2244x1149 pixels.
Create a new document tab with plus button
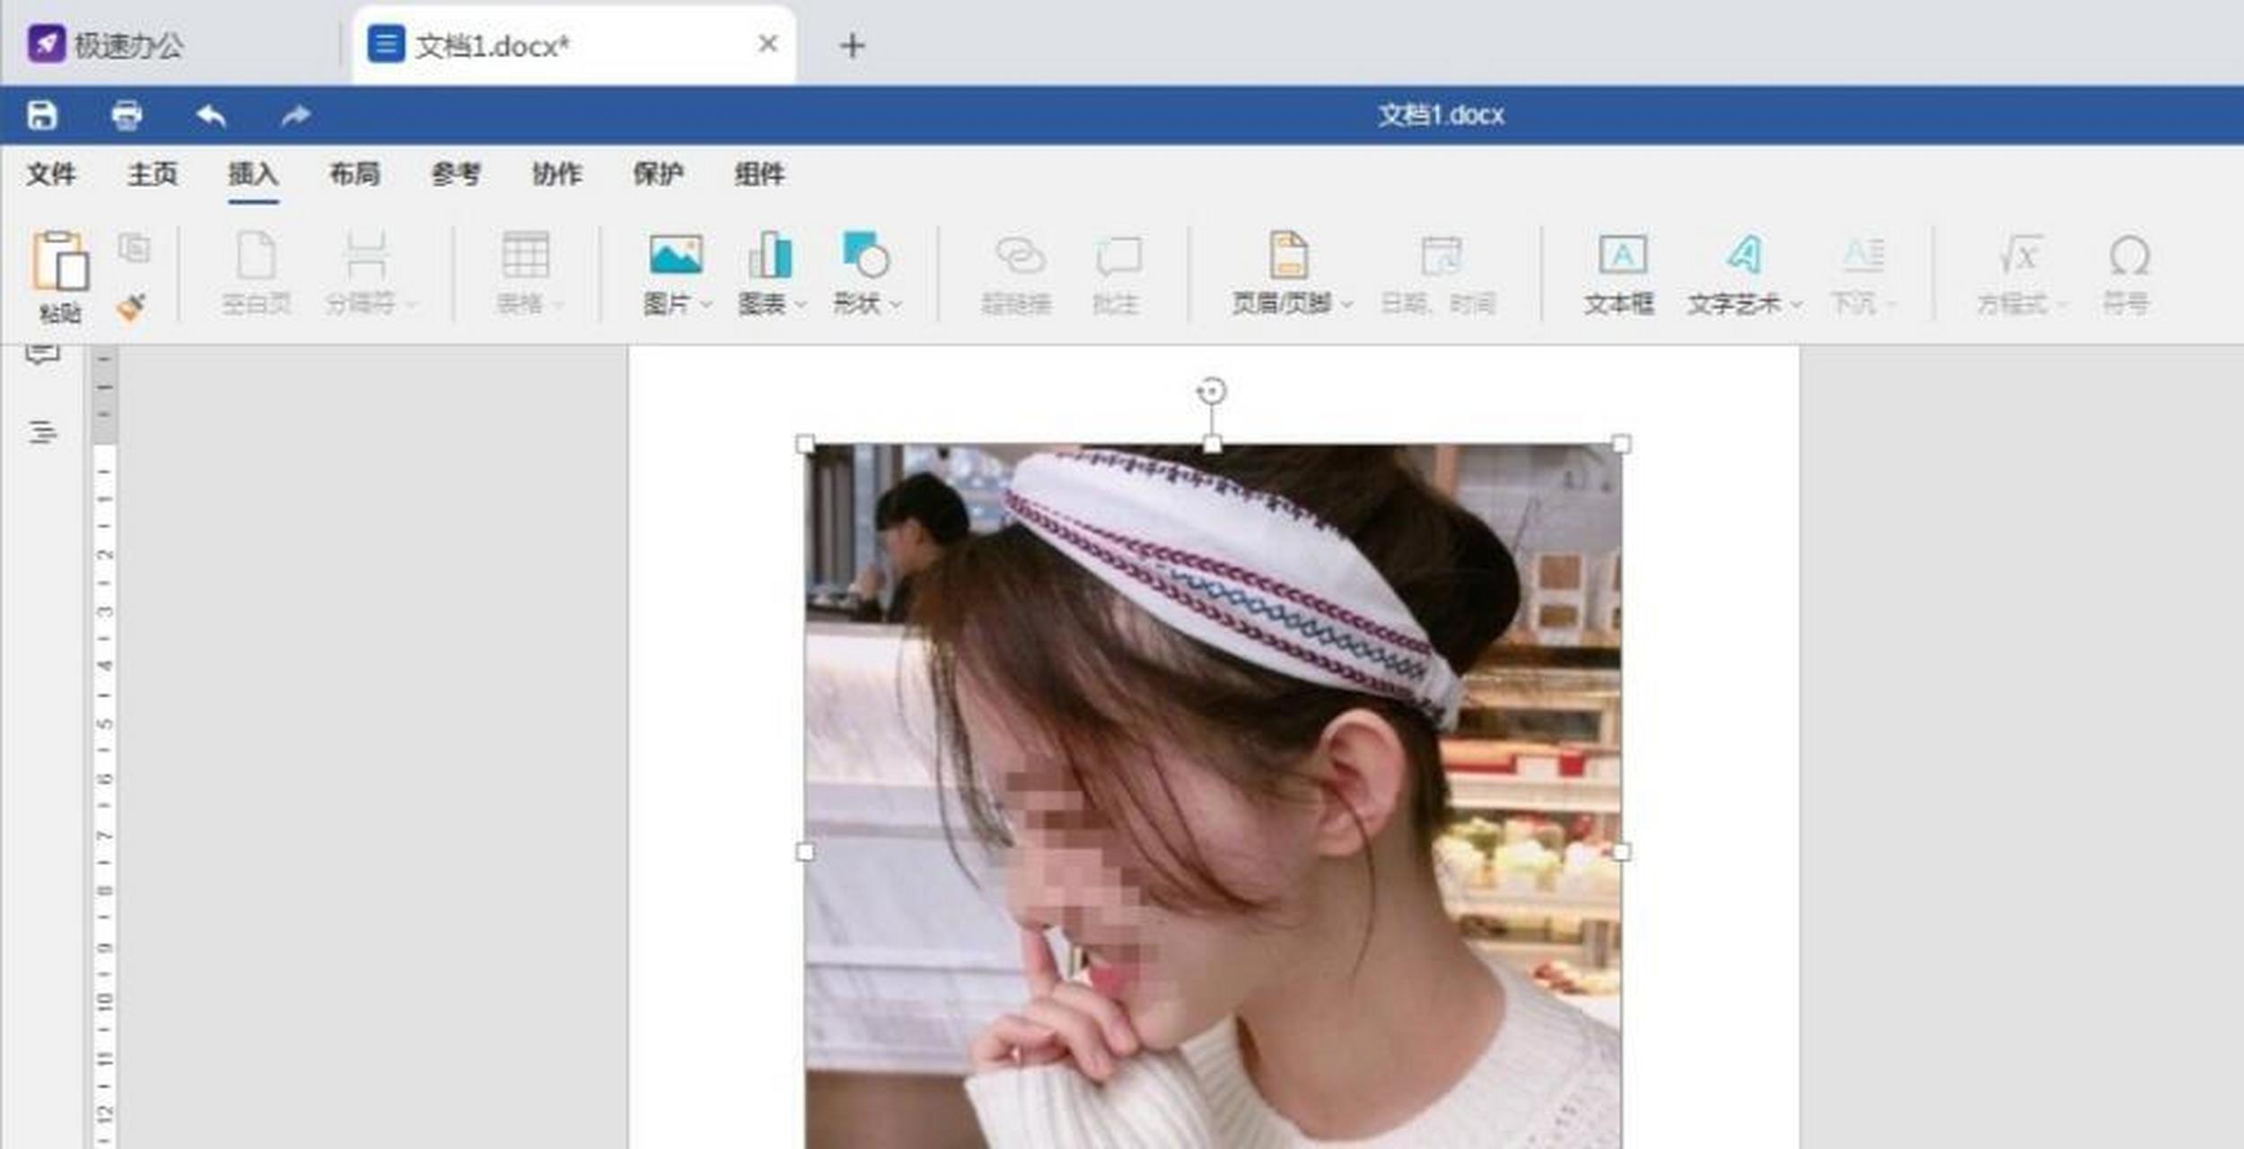pos(853,45)
